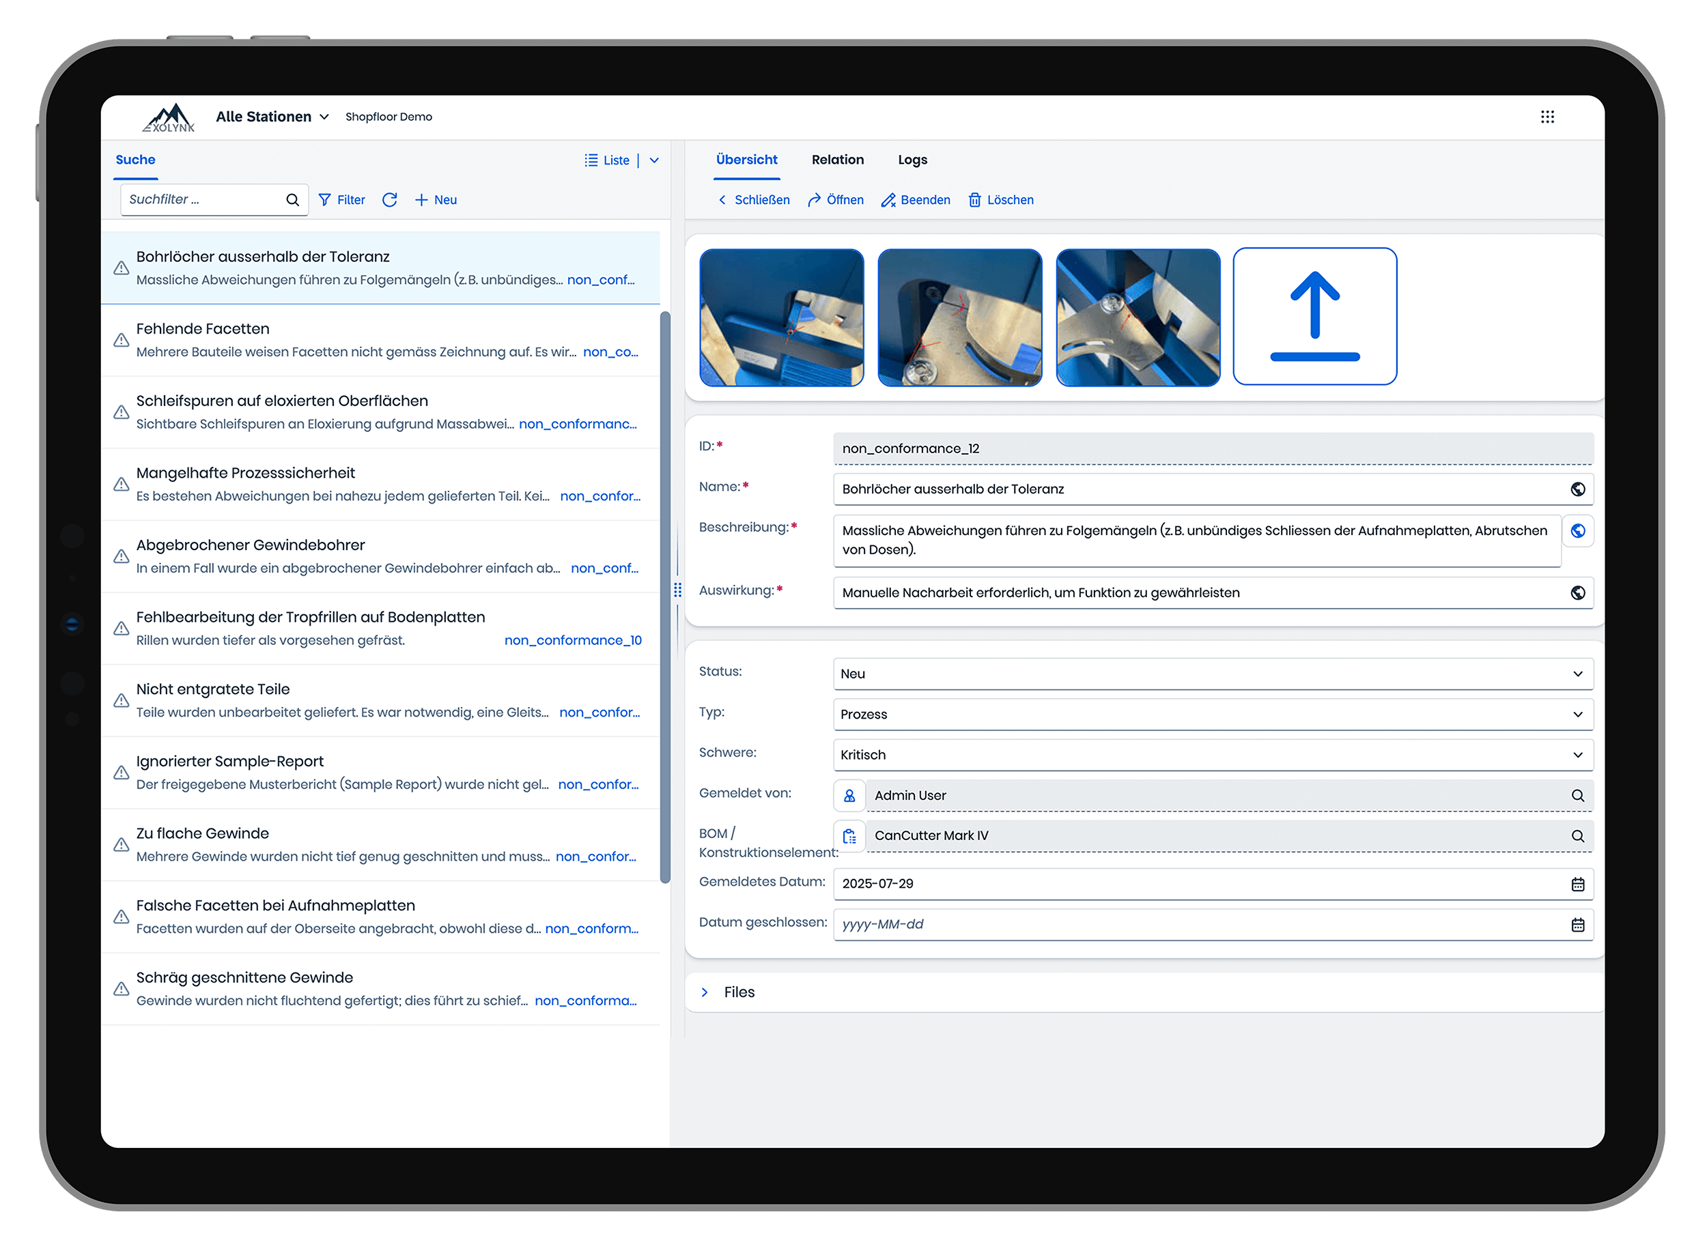Select 'Bohrlöcher ausserhalb der Toleranz' entry

point(380,268)
